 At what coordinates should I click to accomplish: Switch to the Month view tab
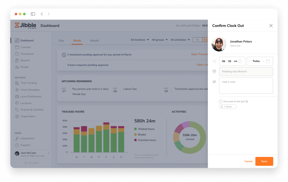[x=94, y=40]
